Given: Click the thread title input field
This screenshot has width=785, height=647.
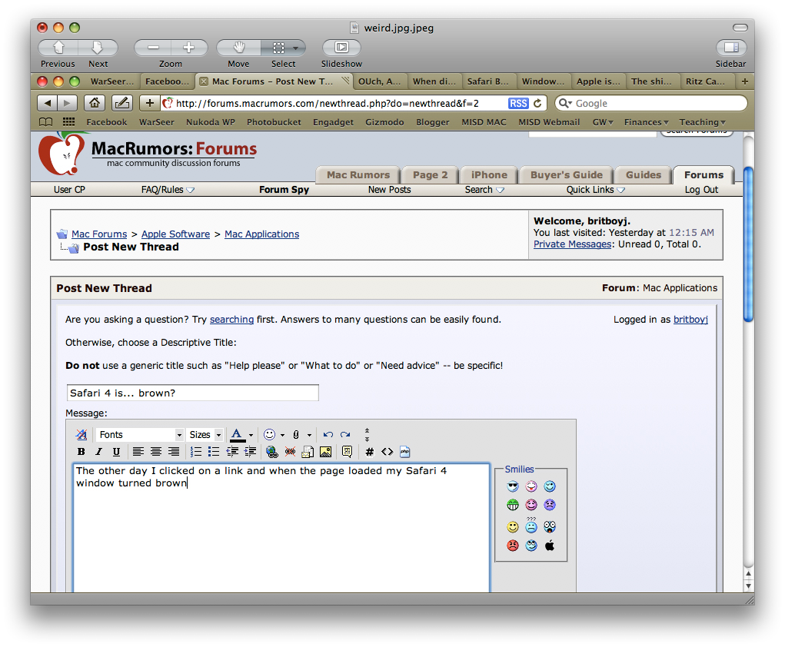Looking at the screenshot, I should (193, 393).
